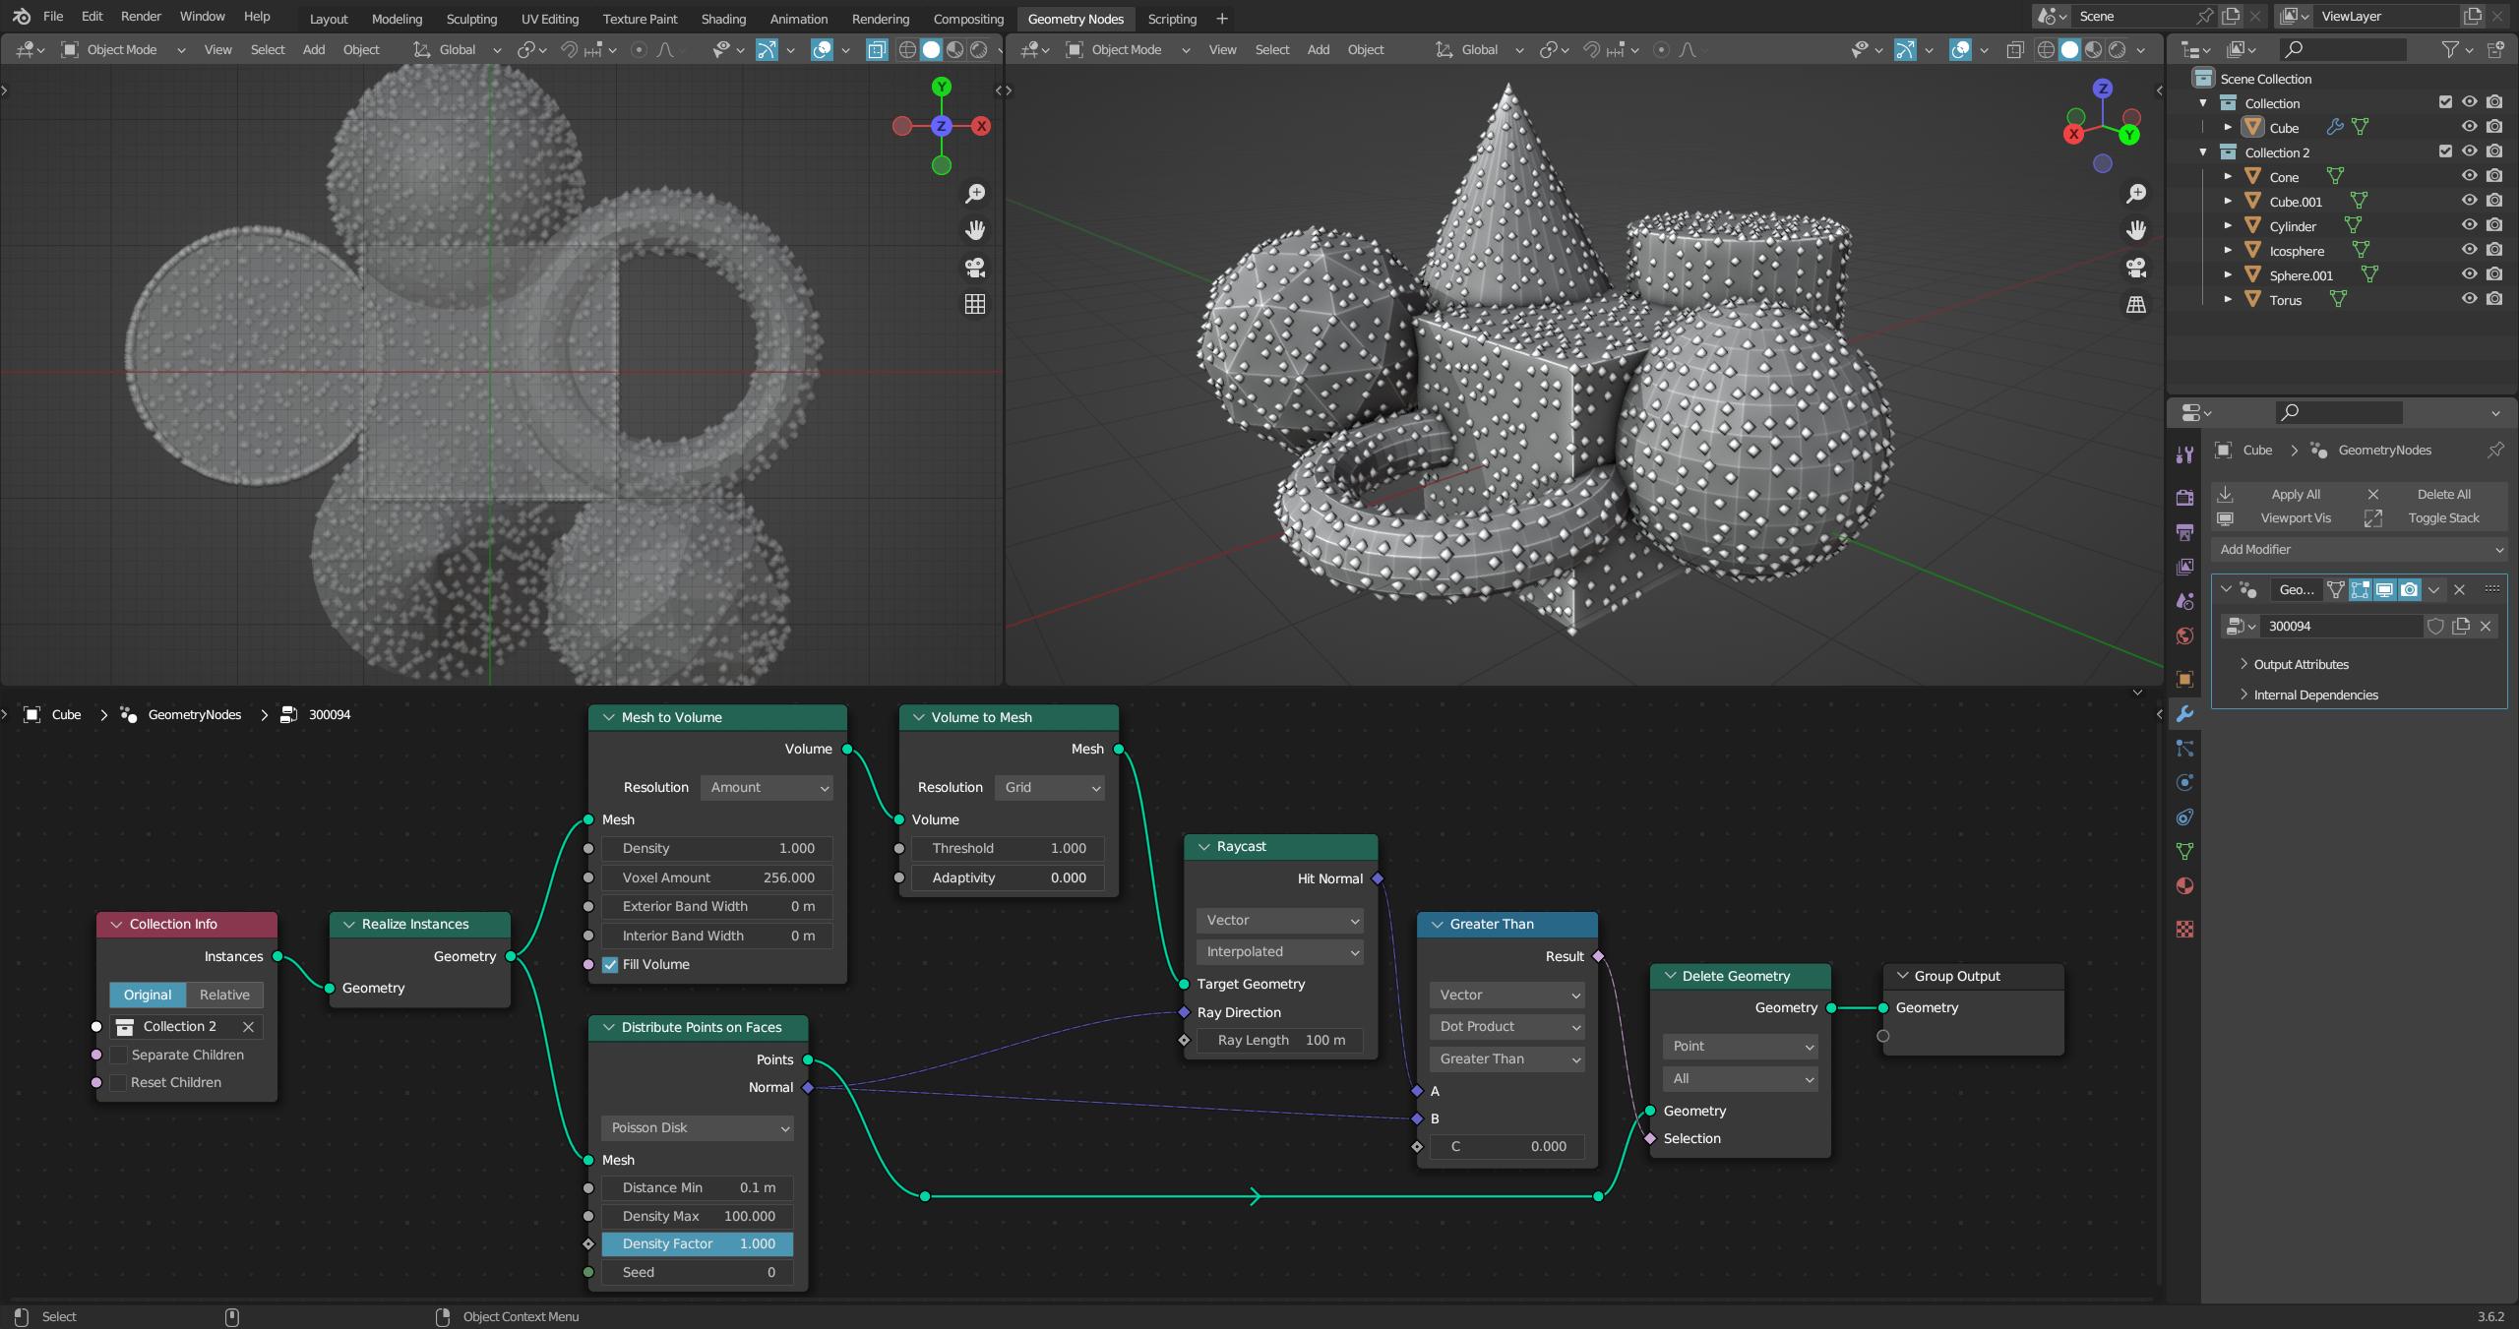This screenshot has width=2519, height=1329.
Task: Hide the Cone object in viewport
Action: [2469, 177]
